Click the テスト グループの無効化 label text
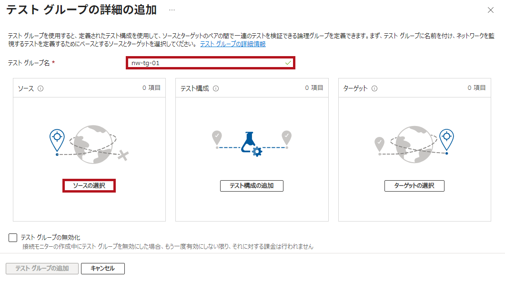505x281 pixels. coord(50,238)
